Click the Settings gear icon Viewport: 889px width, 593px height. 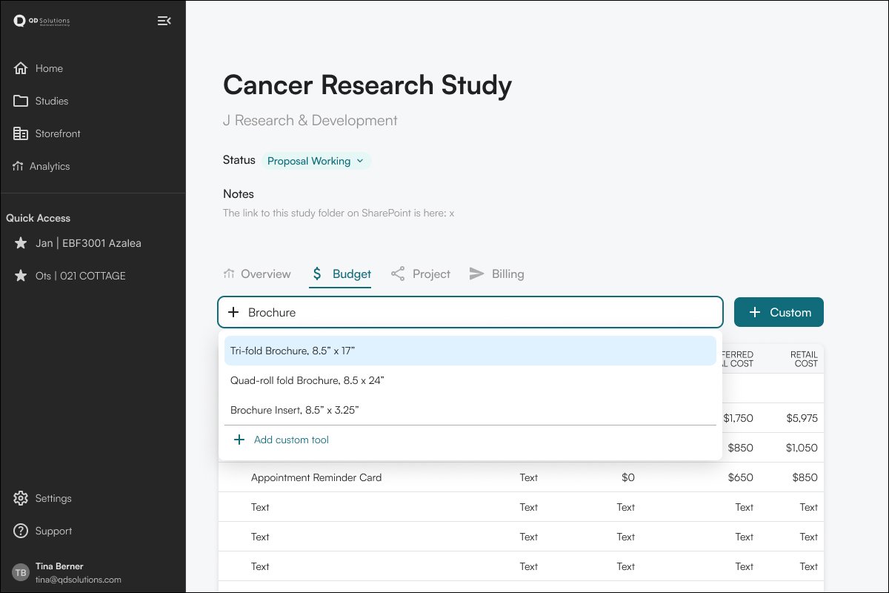(x=21, y=498)
